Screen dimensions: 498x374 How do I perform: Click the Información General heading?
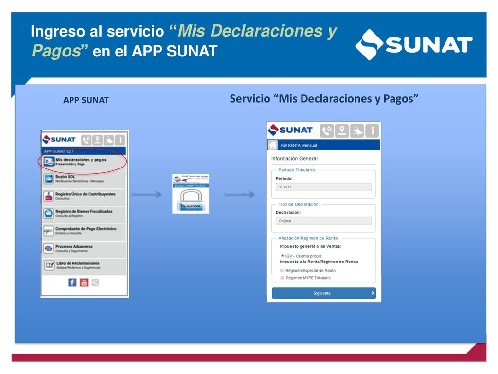coord(294,158)
